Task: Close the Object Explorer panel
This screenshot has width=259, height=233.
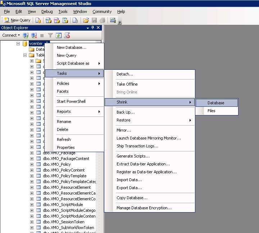Action: pos(98,28)
